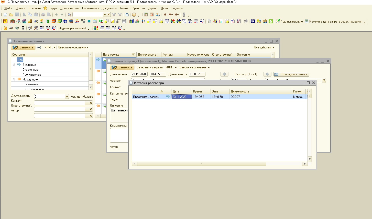Click the Cut scissors icon

24,15
